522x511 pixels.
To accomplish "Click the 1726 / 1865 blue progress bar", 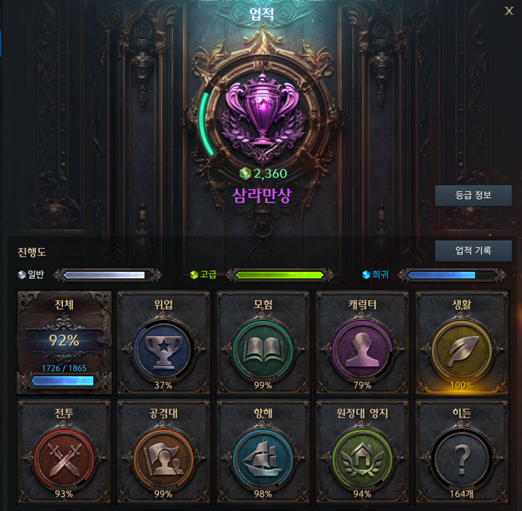I will [x=63, y=381].
